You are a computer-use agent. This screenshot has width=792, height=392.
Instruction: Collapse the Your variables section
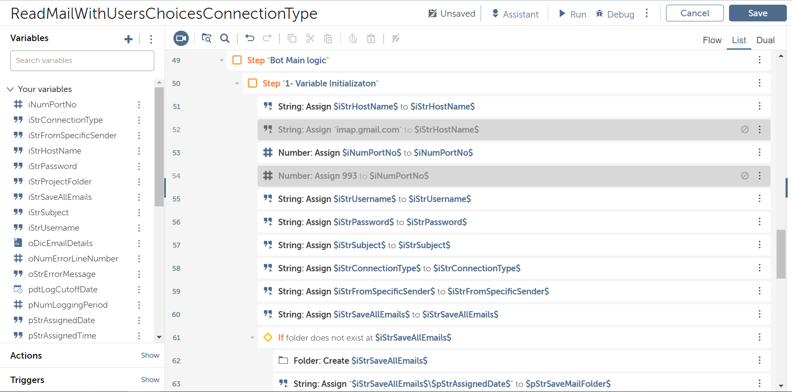click(10, 89)
